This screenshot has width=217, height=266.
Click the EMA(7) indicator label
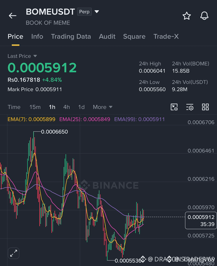[31, 119]
